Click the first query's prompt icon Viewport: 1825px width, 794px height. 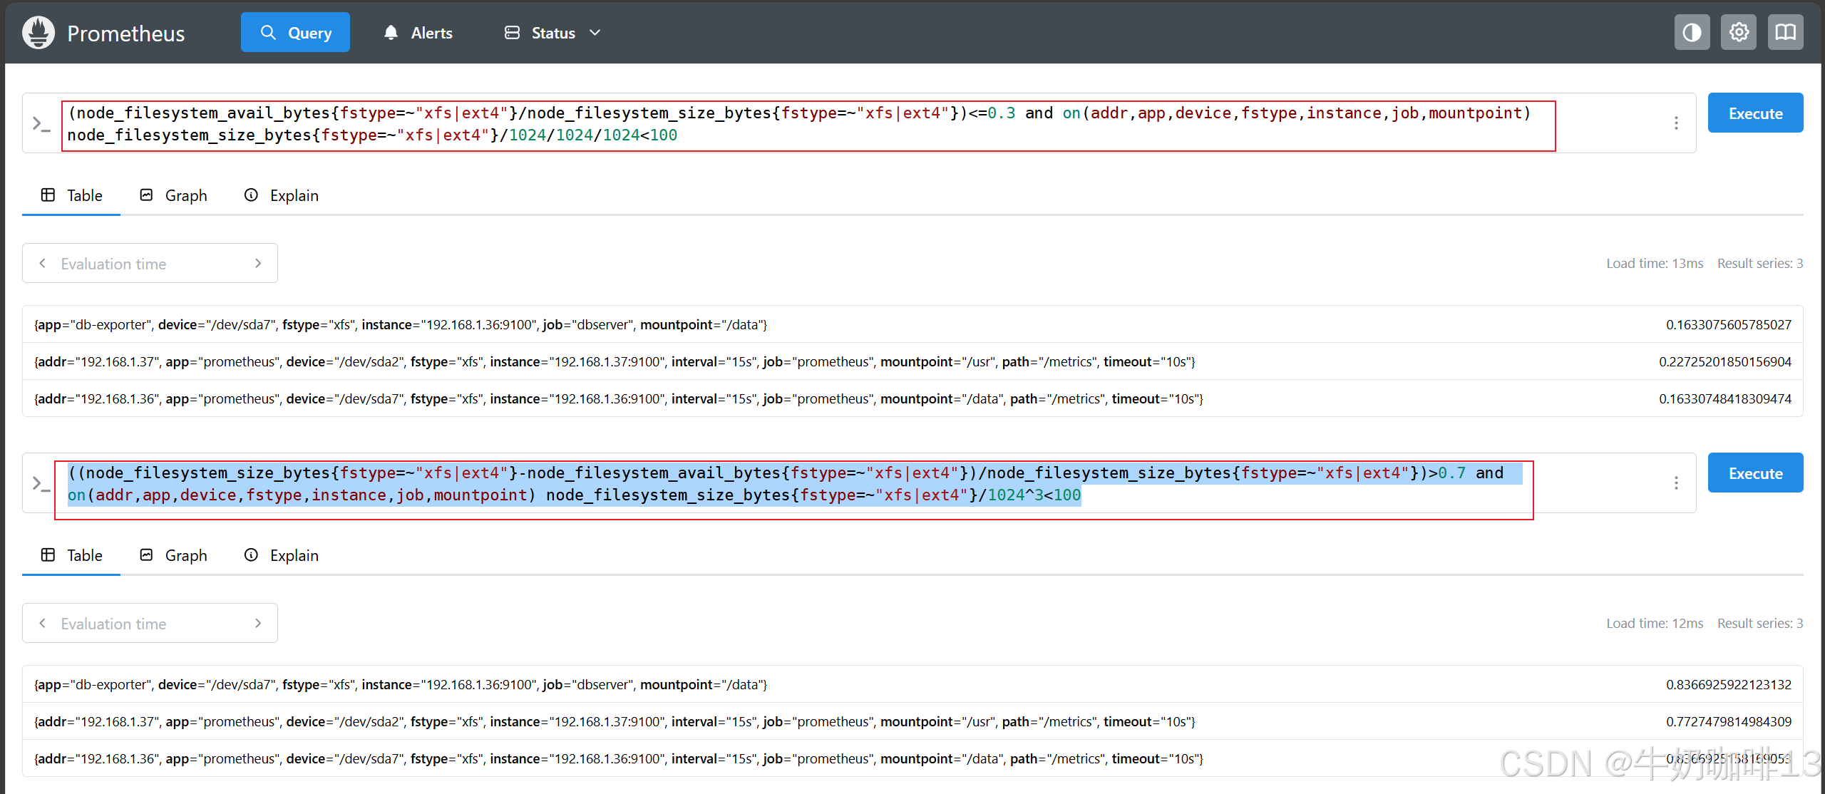(41, 124)
